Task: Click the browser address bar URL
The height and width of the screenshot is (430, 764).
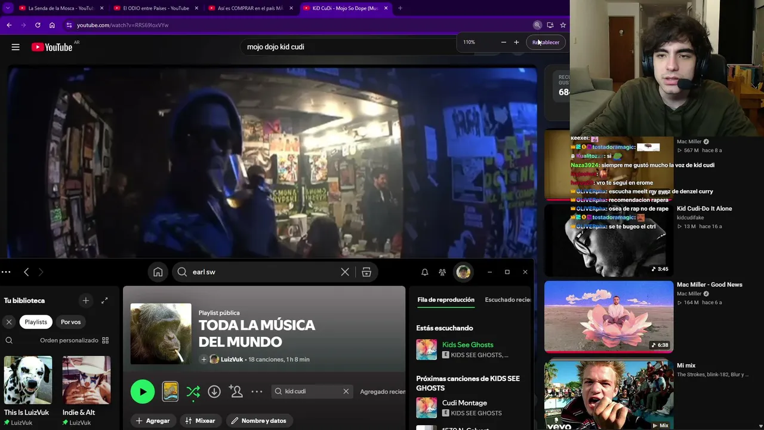Action: click(122, 25)
